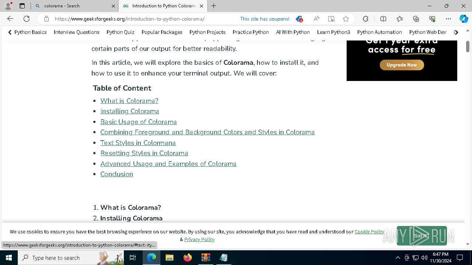Open a new tab with plus
Viewport: 472px width, 265px height.
(x=214, y=6)
